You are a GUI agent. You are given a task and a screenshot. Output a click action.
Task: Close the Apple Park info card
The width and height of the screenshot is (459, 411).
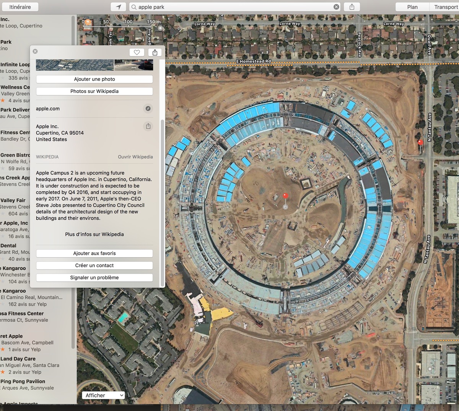pos(35,51)
